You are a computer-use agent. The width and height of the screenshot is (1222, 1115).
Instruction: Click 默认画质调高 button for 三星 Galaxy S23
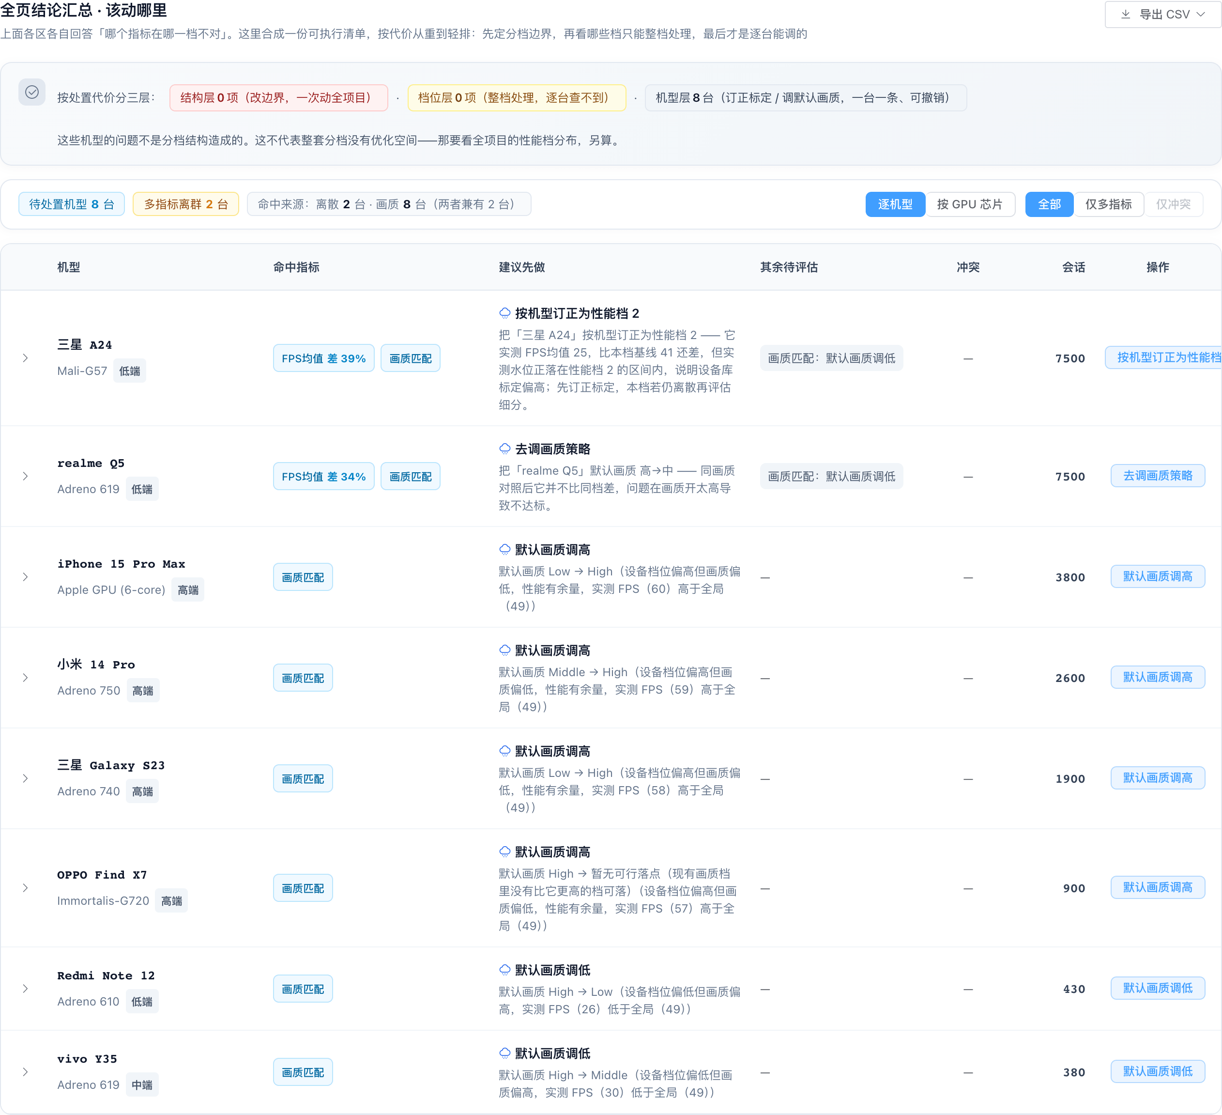click(x=1158, y=778)
